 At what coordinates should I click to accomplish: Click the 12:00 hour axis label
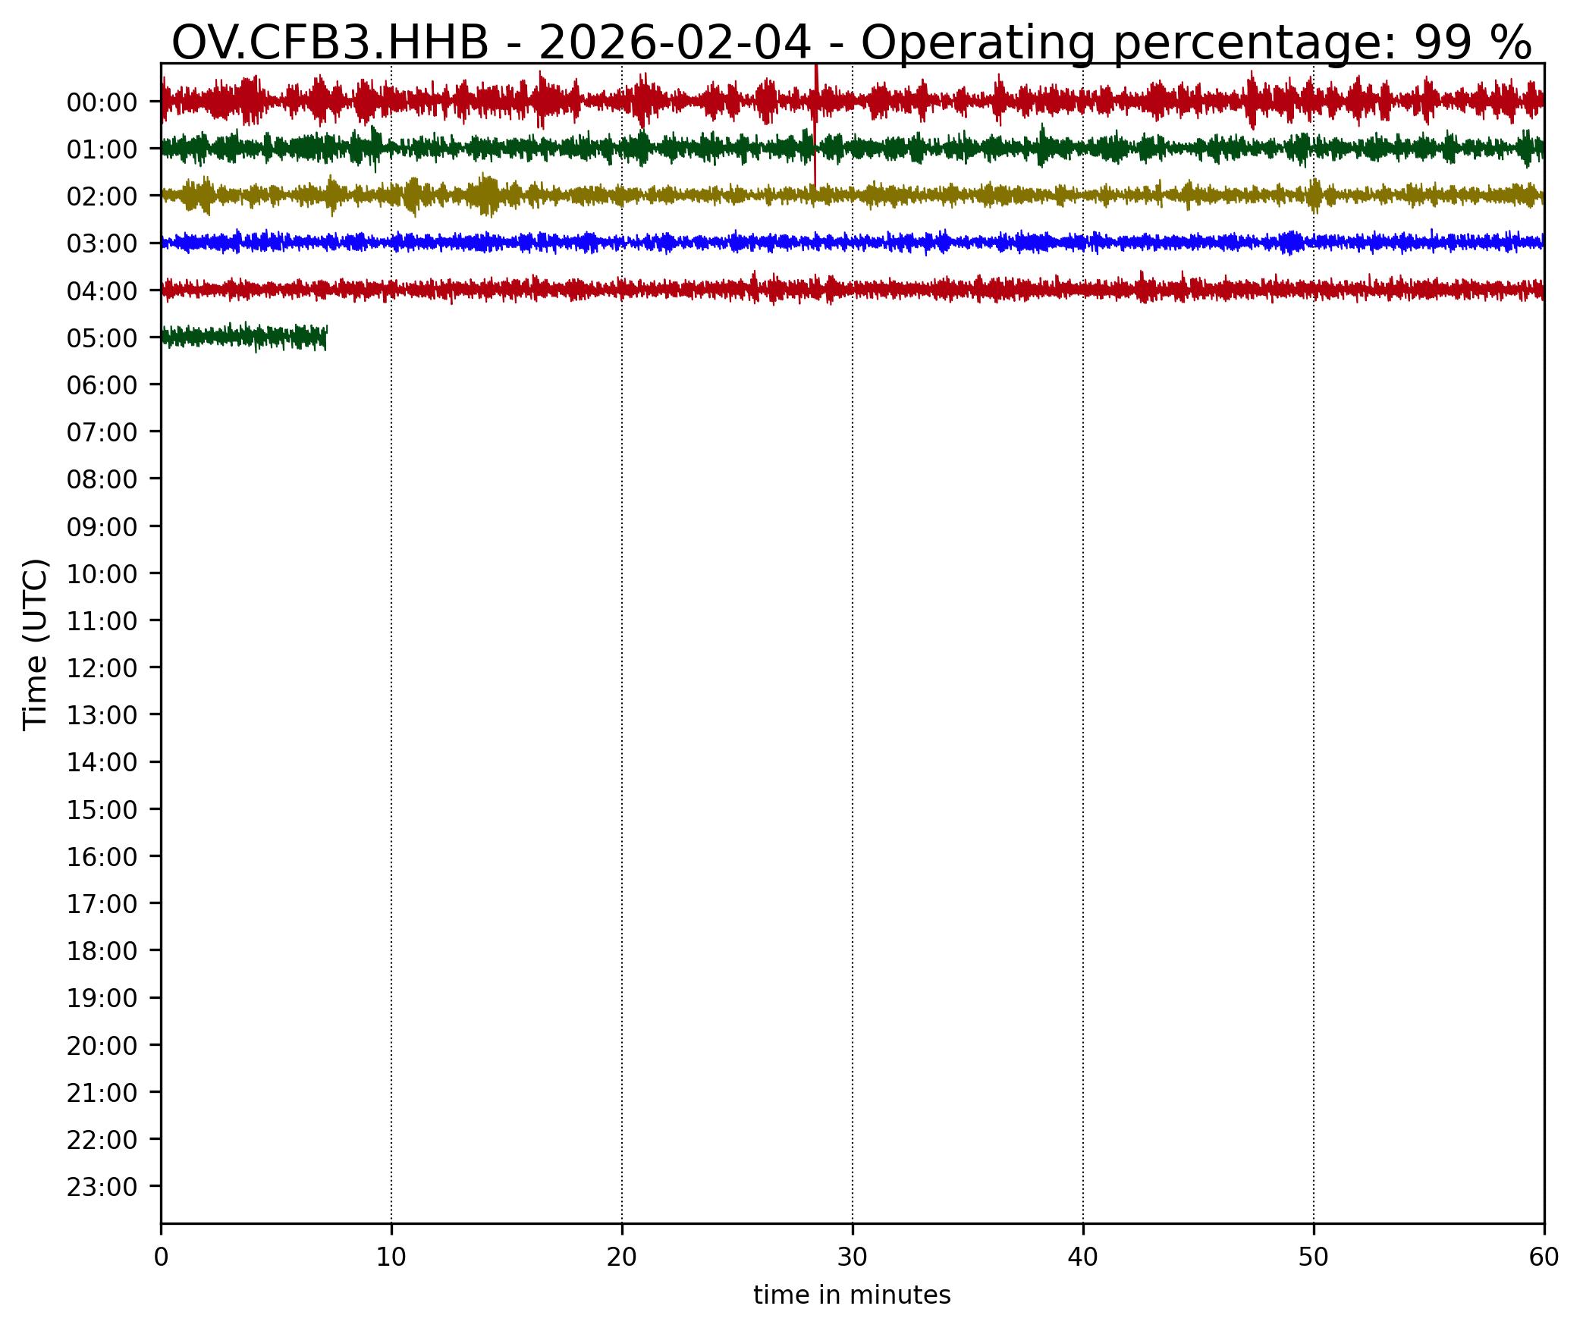pos(101,668)
